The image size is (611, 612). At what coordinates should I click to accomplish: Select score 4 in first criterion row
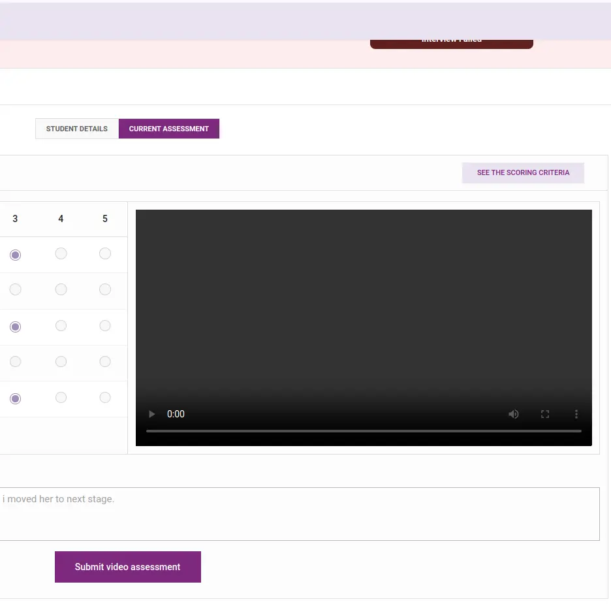tap(61, 253)
